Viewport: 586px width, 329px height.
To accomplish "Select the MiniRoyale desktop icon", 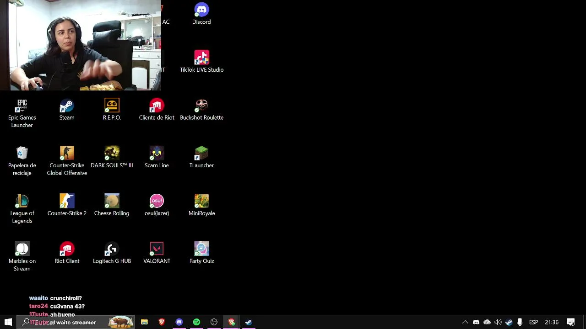I will 201,205.
